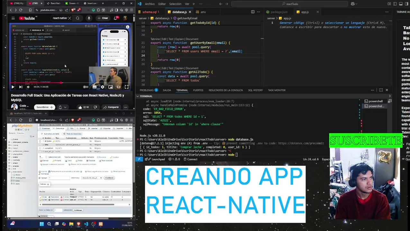
Task: Open Ver menu in VS Code
Action: click(187, 4)
